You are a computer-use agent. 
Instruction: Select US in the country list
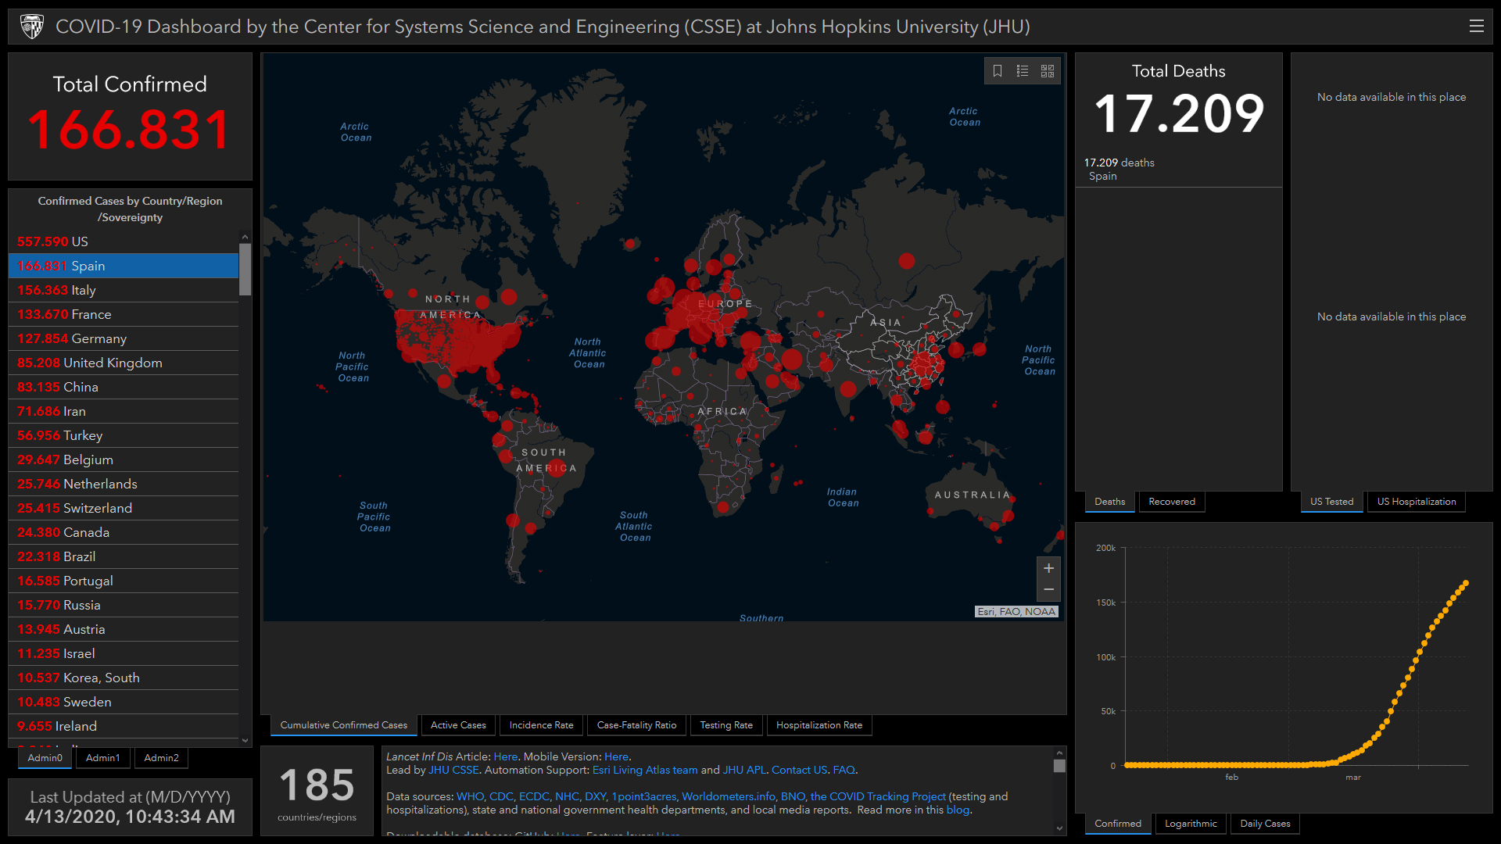[x=124, y=241]
